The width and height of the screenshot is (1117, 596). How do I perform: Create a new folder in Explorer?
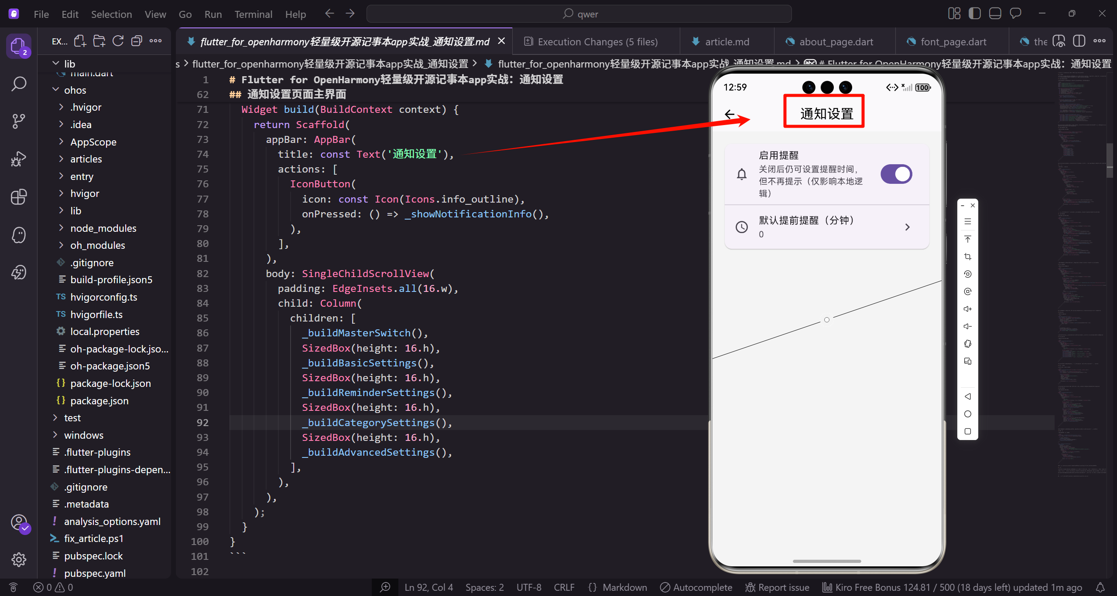pos(99,41)
